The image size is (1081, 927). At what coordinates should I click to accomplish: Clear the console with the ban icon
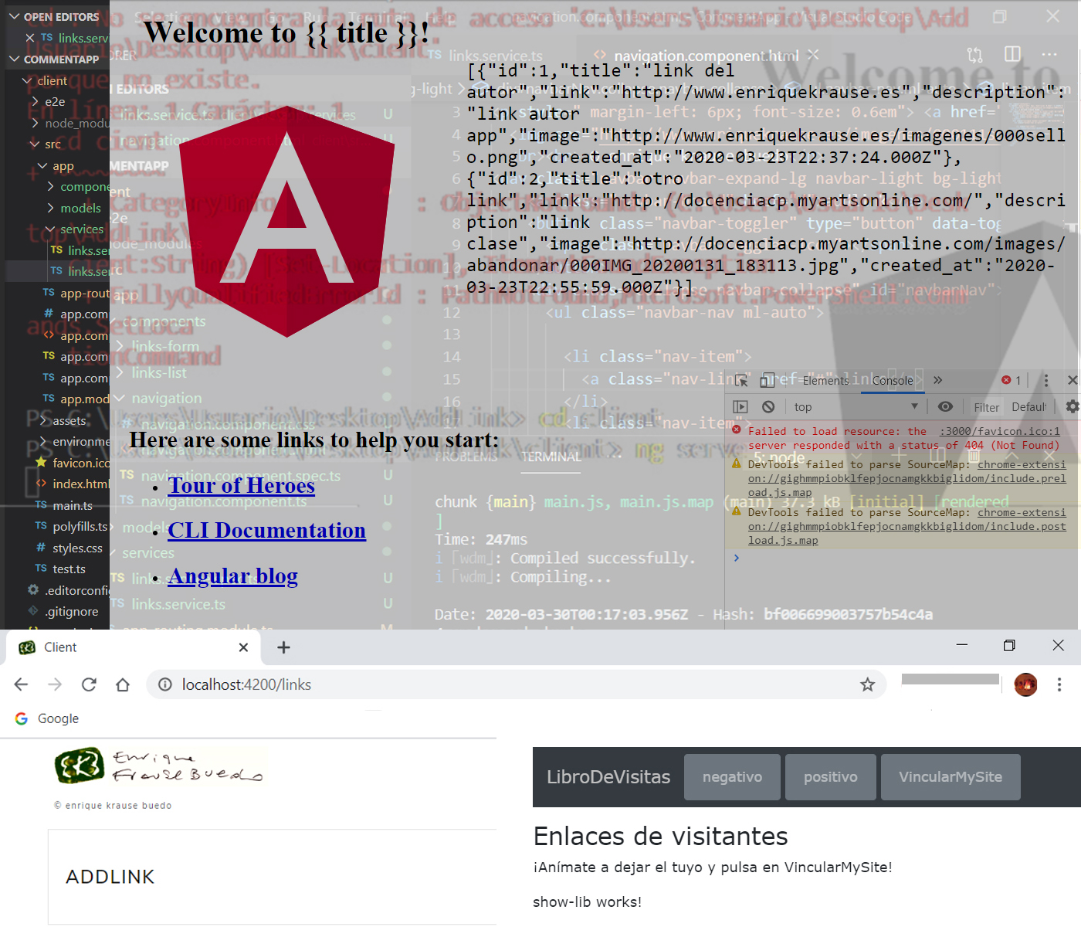click(x=768, y=406)
